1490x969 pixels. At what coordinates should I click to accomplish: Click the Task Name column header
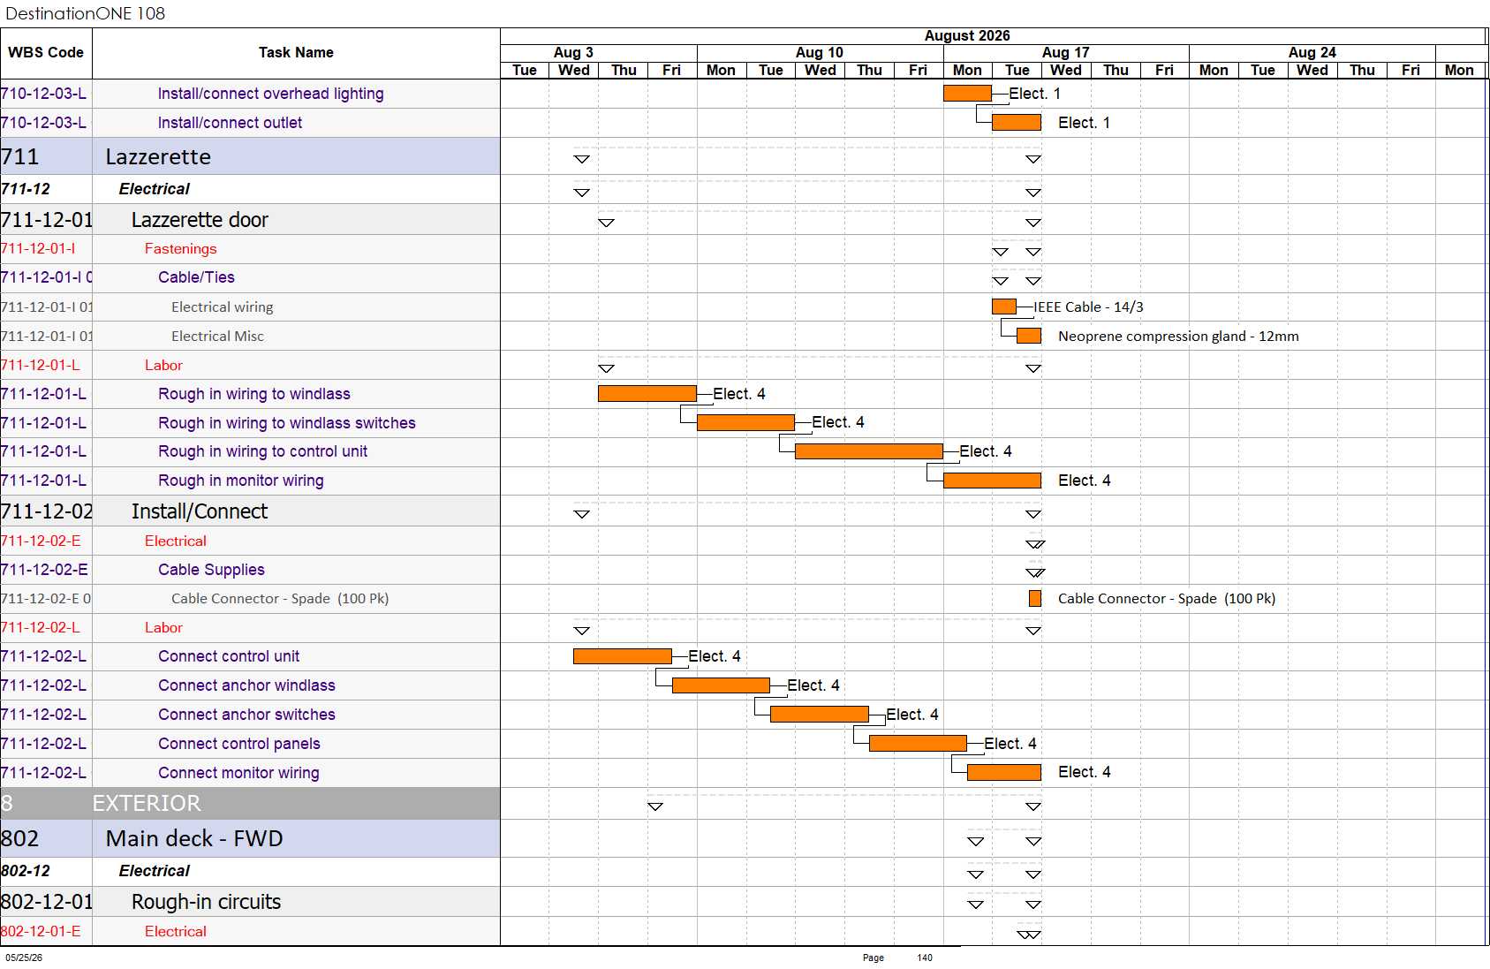click(x=296, y=53)
